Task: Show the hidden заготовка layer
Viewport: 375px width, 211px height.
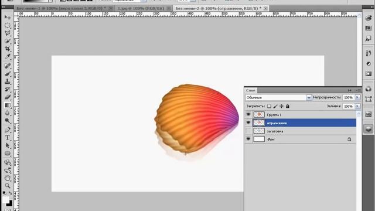Action: tap(248, 131)
